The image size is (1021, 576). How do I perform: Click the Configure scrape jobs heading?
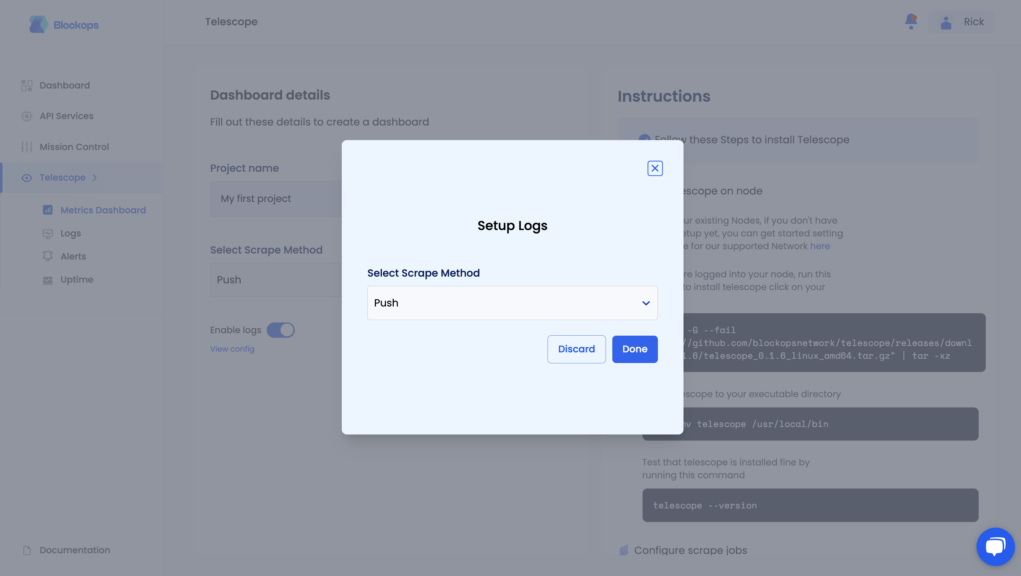690,550
